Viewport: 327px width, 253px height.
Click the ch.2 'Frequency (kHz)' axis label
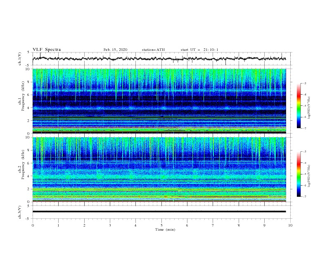(23, 164)
